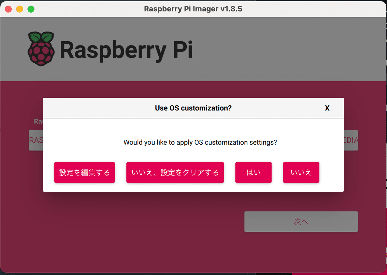This screenshot has height=275, width=387.
Task: Choose いいえ、設定をクリアする button
Action: tap(175, 172)
